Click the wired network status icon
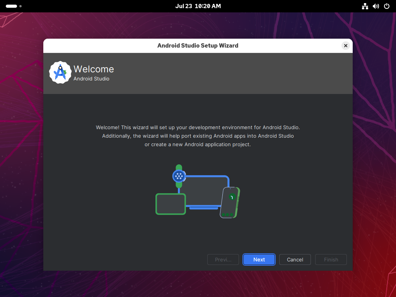 365,6
